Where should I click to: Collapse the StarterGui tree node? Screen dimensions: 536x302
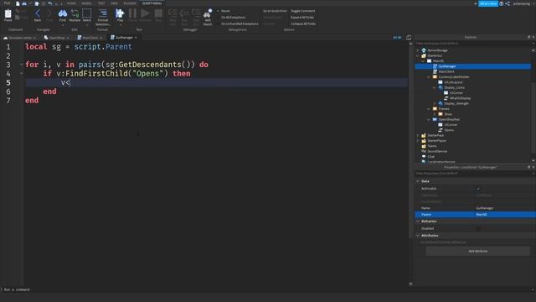[x=418, y=55]
